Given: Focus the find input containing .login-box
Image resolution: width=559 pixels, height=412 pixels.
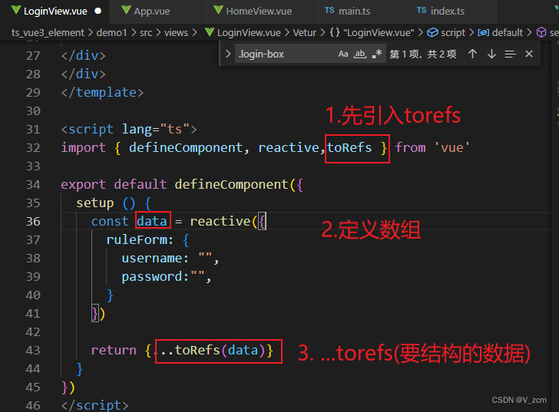Looking at the screenshot, I should (x=285, y=54).
